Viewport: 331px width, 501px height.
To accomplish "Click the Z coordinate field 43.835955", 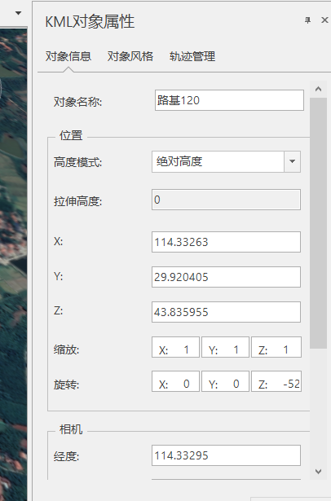I will click(226, 312).
